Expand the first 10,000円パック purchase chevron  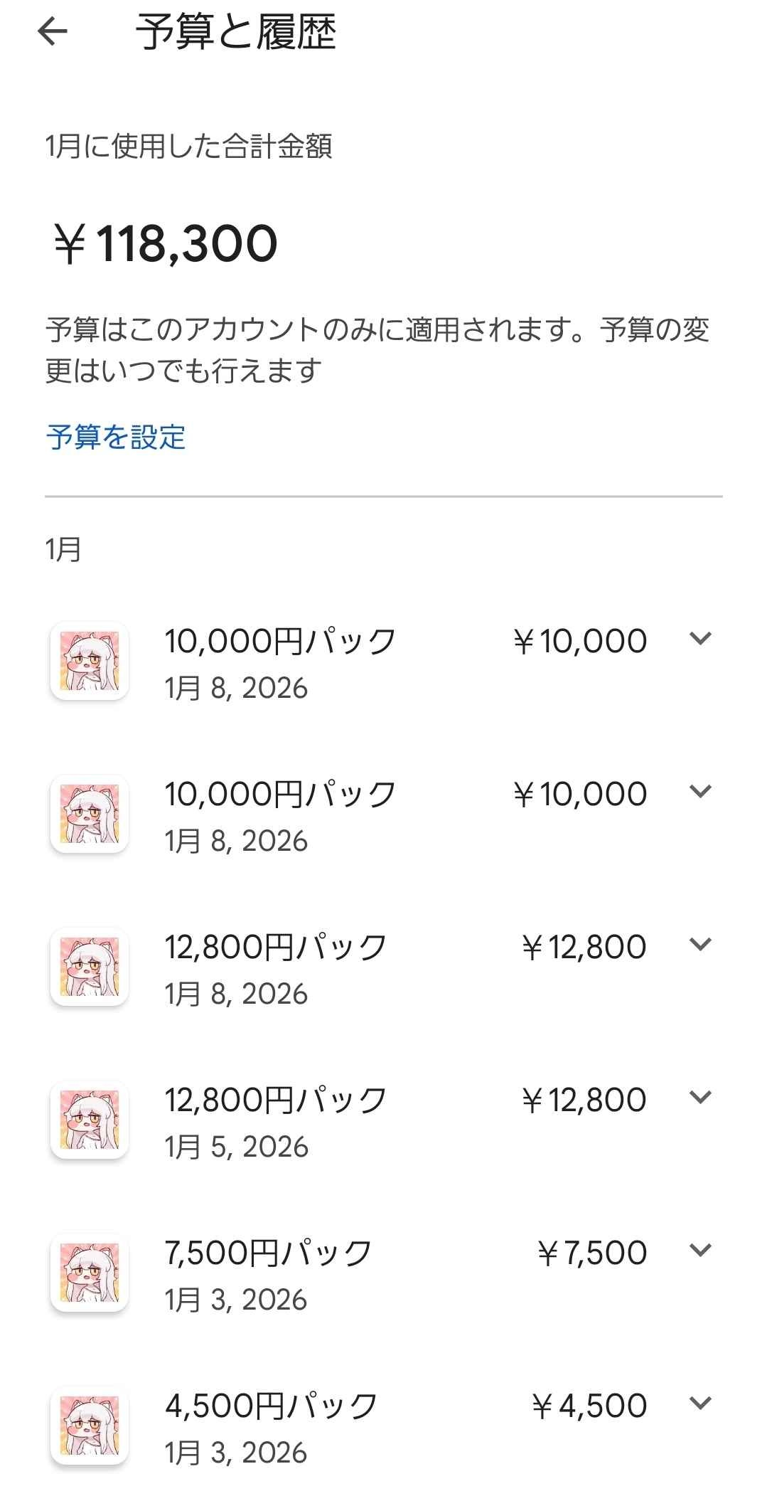click(701, 639)
